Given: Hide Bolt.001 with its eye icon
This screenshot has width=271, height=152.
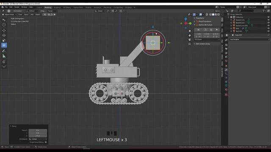Looking at the screenshot, I should [268, 31].
